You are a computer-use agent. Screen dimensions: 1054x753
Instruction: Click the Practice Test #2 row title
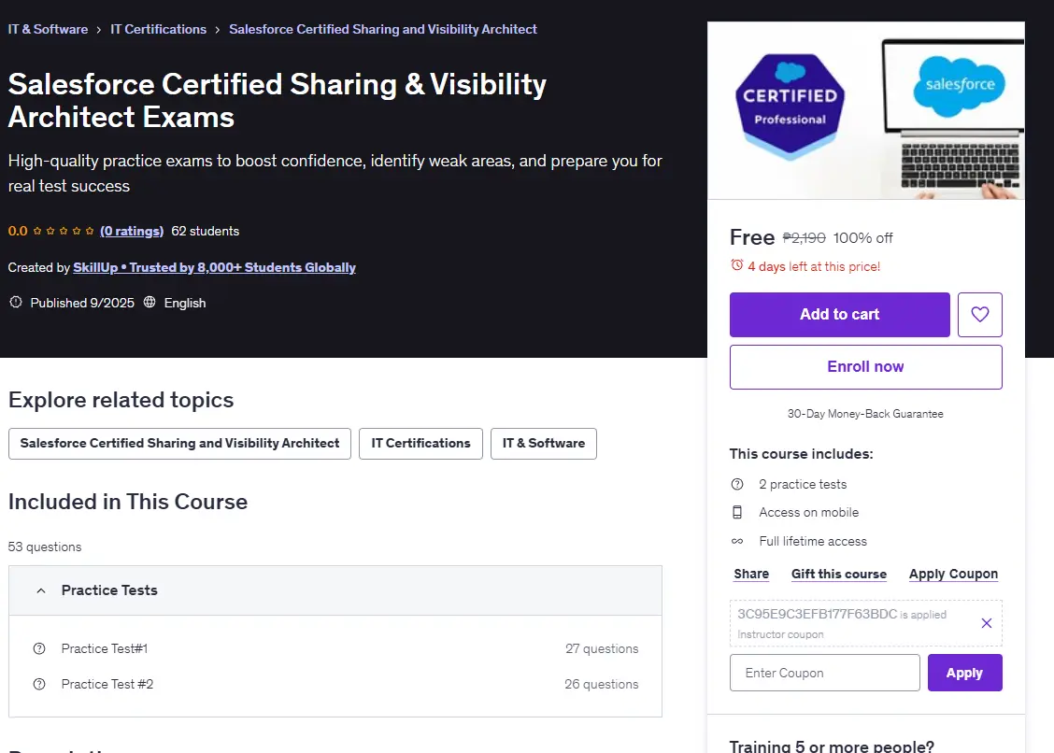coord(107,685)
